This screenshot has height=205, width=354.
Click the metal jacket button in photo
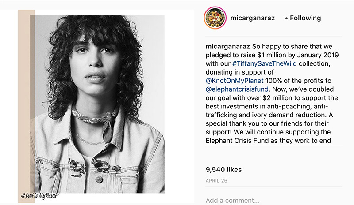[x=99, y=179]
